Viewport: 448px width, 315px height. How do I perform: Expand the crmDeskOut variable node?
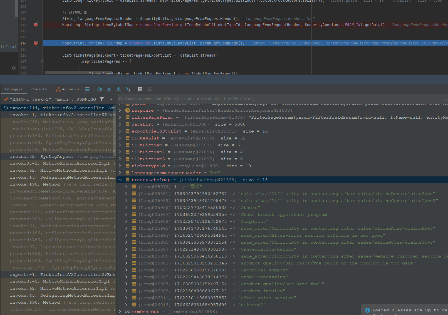coord(120,312)
